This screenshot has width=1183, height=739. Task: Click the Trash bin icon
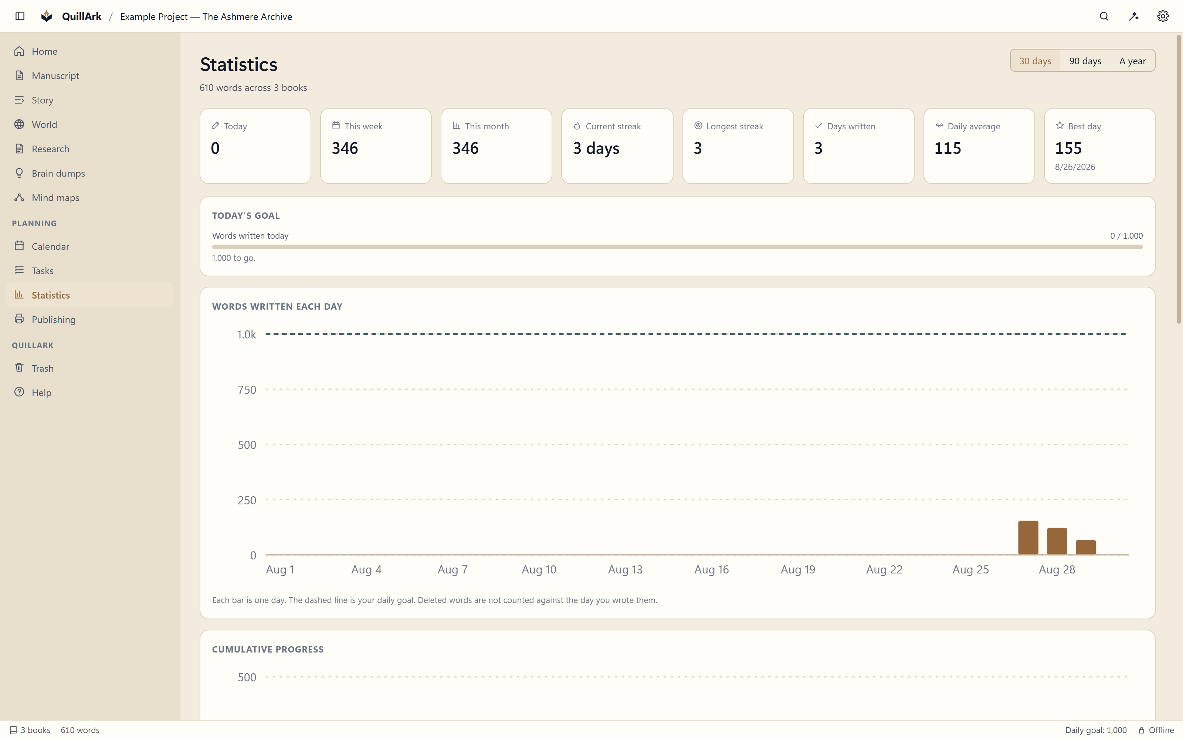coord(19,368)
